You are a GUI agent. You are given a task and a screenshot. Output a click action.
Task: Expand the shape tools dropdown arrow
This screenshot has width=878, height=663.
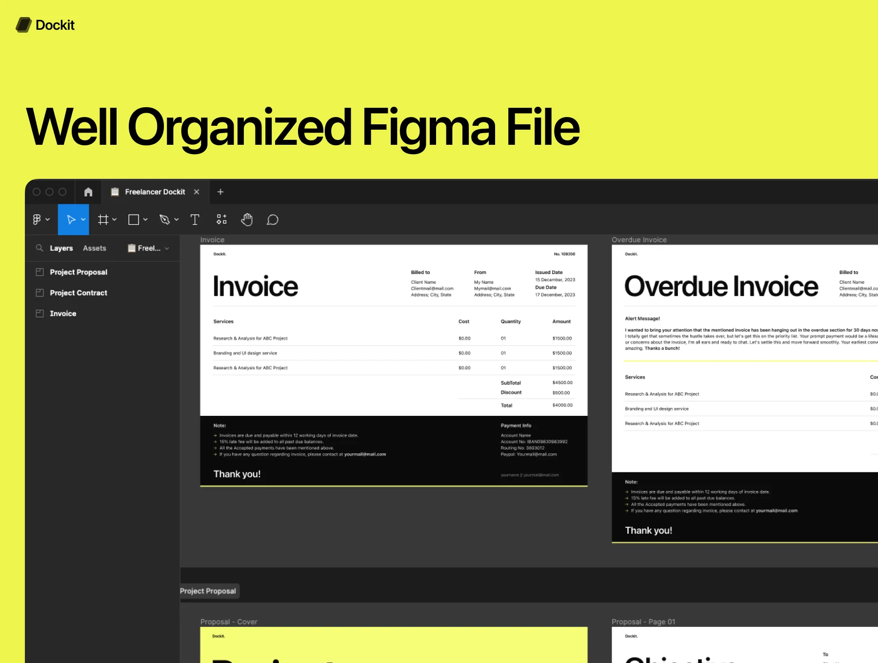(145, 219)
